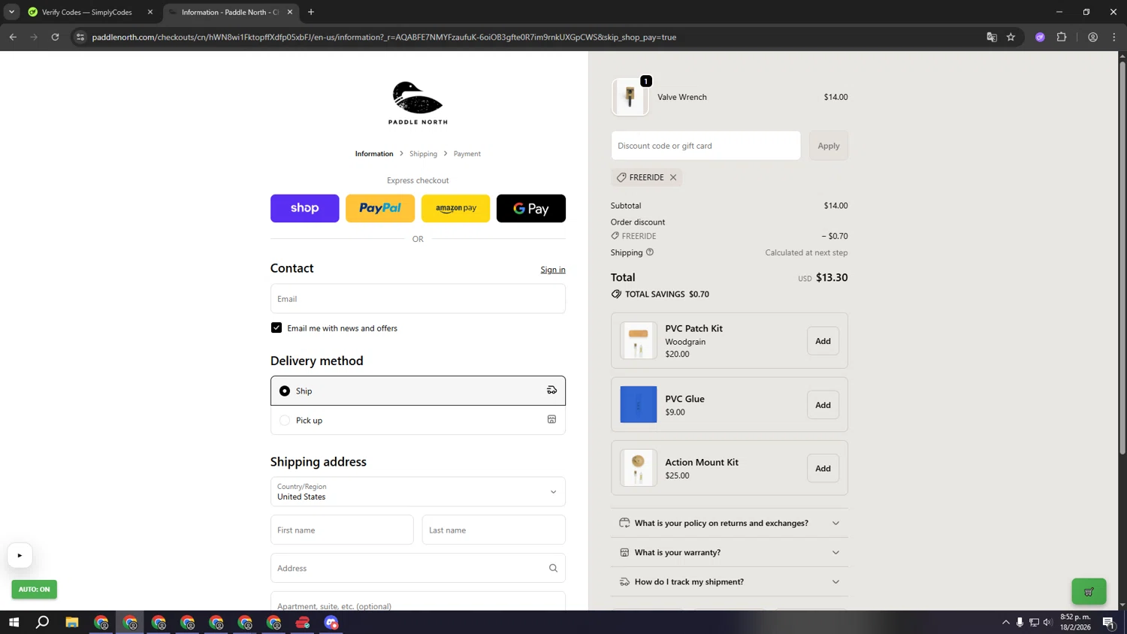
Task: Pay with PayPal express button
Action: point(380,208)
